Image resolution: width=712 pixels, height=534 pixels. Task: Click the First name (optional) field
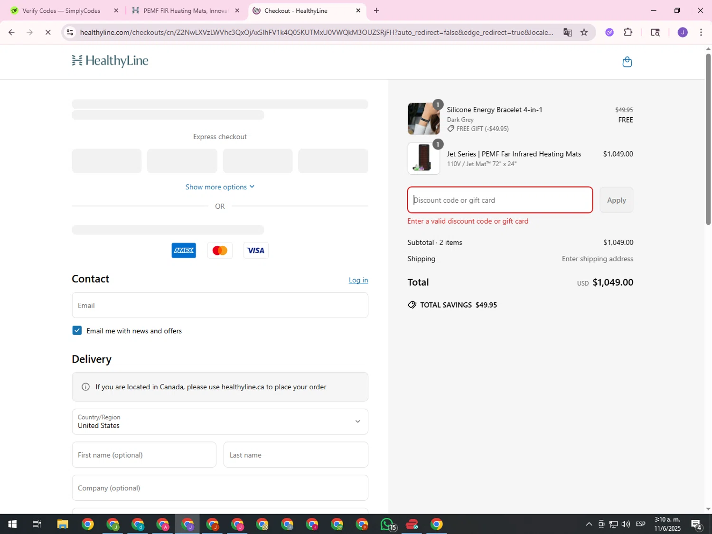144,455
